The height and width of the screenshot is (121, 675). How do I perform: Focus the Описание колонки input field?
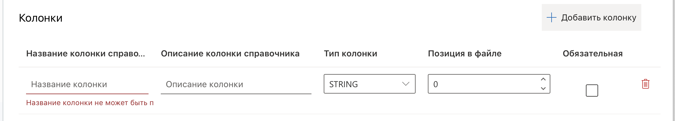236,84
